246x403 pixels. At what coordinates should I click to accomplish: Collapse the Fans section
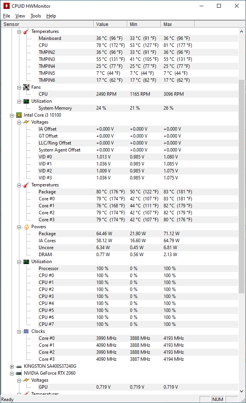19,87
